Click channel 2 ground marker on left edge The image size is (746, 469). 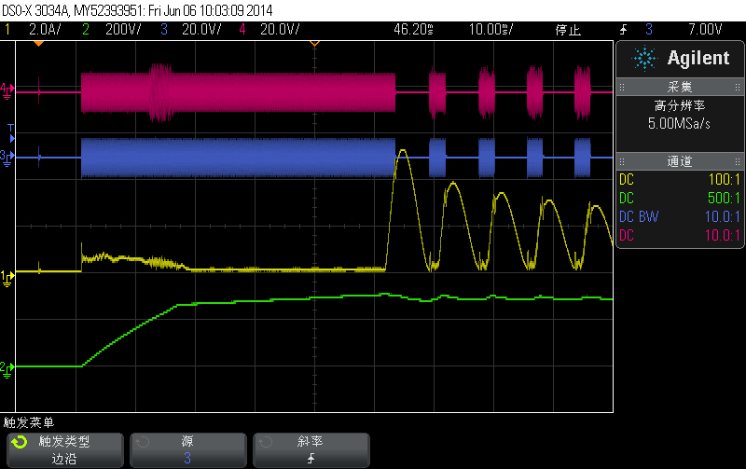click(x=7, y=369)
